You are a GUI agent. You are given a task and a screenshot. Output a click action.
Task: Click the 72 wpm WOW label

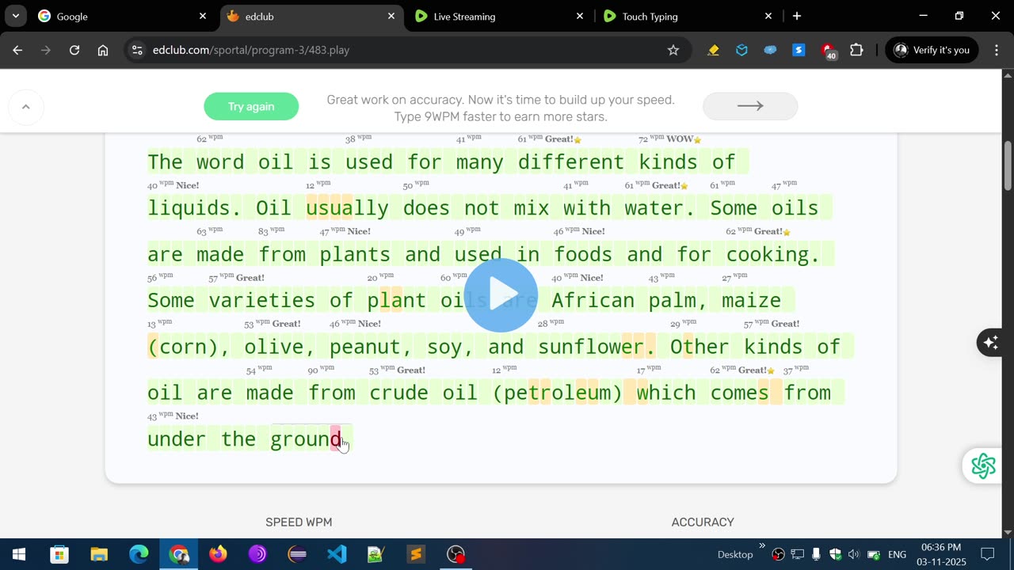(x=670, y=139)
